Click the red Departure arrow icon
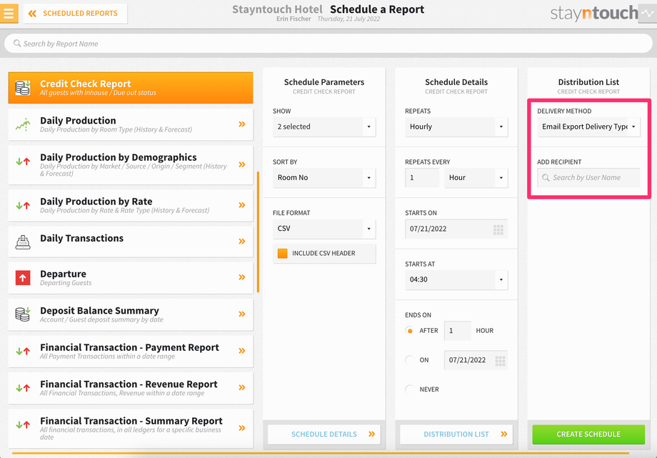The height and width of the screenshot is (458, 657). [23, 278]
